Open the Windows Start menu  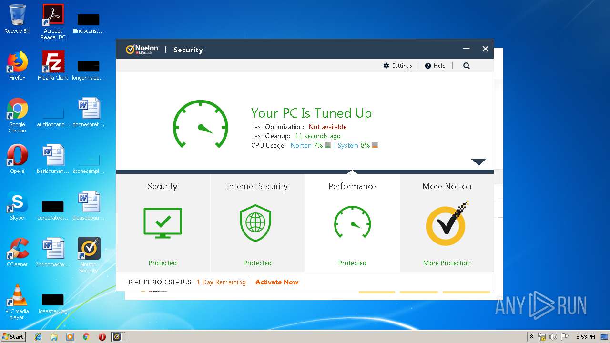pyautogui.click(x=13, y=336)
